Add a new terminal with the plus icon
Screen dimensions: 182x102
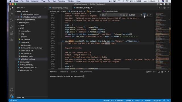click(x=154, y=72)
